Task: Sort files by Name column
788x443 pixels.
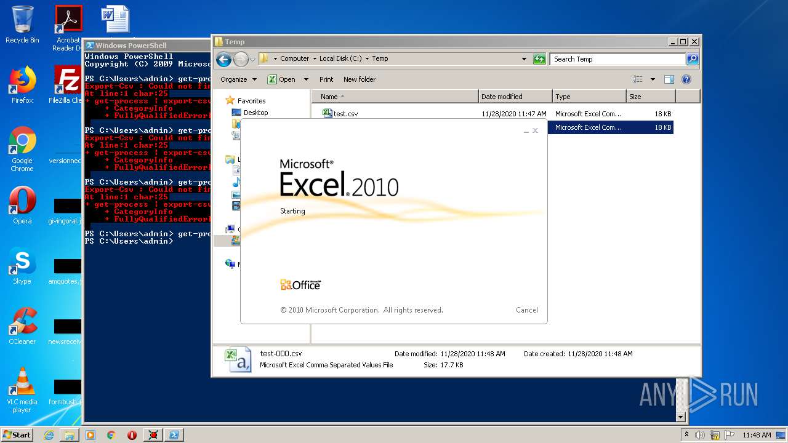Action: 395,97
